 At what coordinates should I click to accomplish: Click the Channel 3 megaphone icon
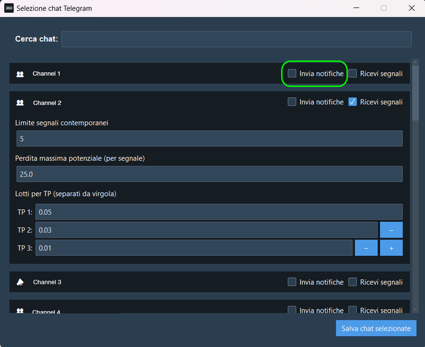[x=20, y=282]
